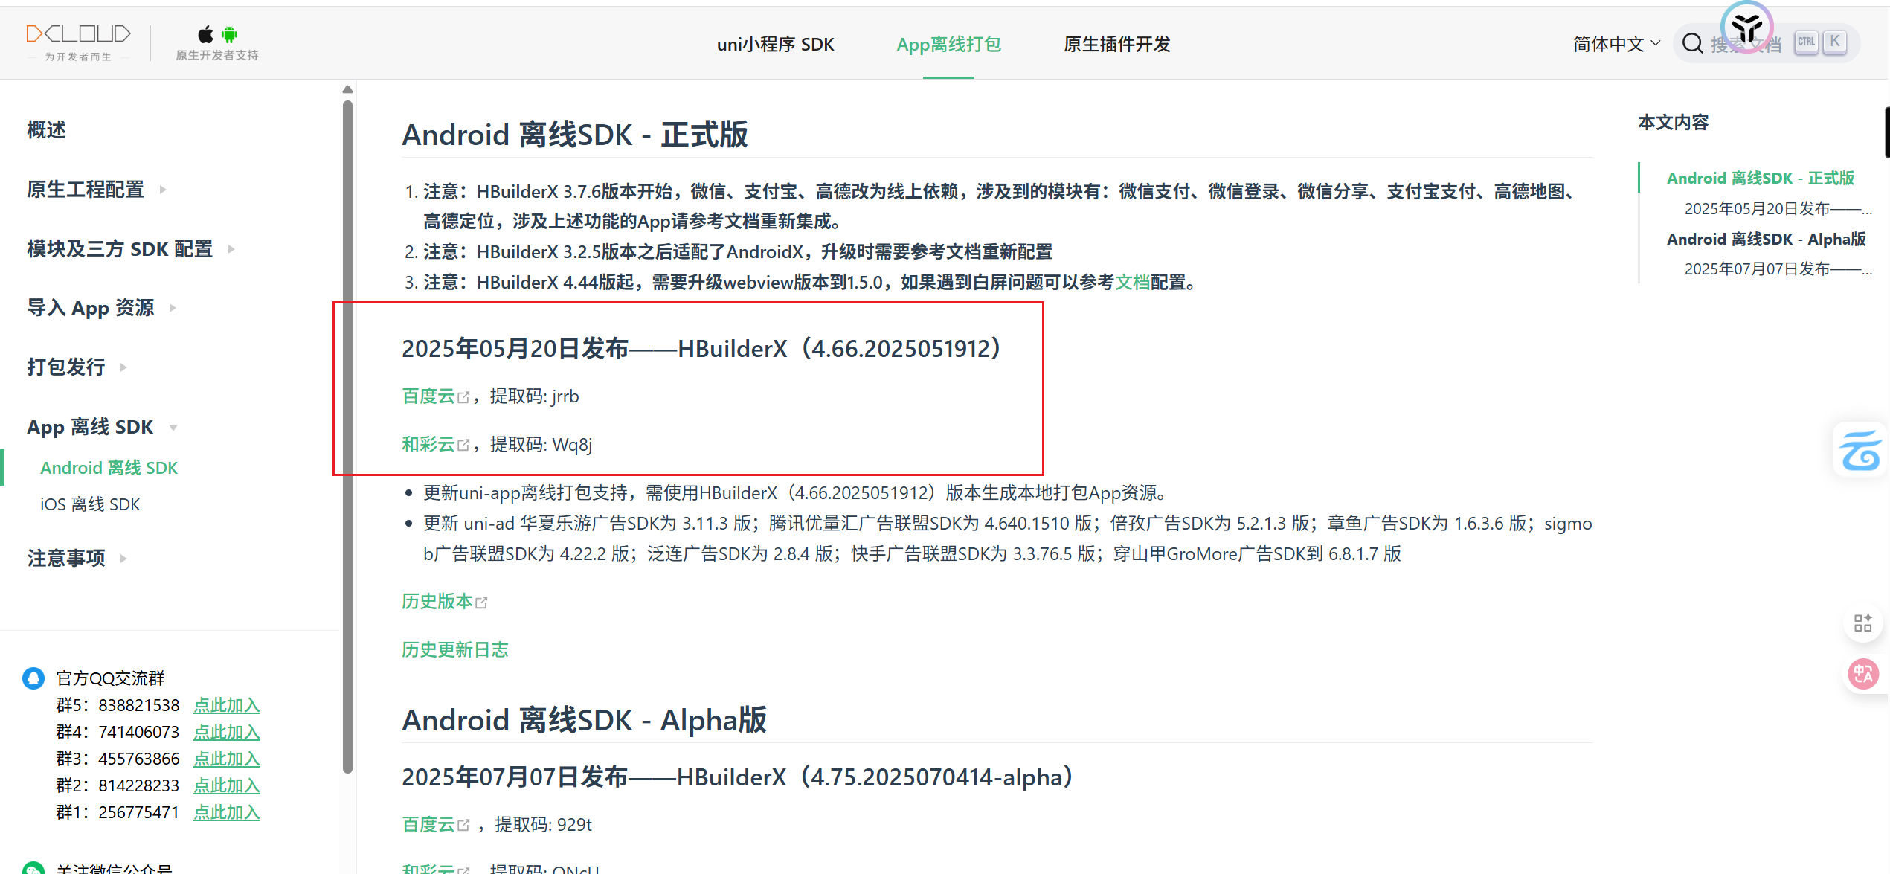Jump to Android 离线SDK - 正式版 in outline
Viewport: 1890px width, 874px height.
[1760, 178]
